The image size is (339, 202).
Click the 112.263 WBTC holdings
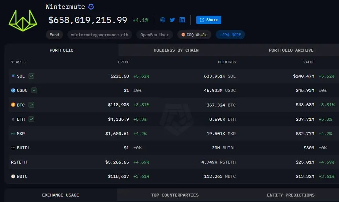coord(220,176)
